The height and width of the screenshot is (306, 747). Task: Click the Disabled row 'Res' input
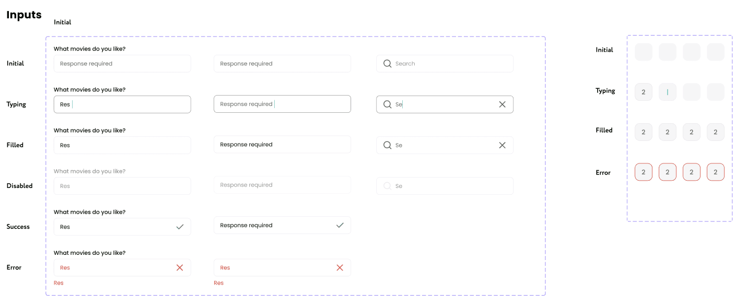[122, 186]
